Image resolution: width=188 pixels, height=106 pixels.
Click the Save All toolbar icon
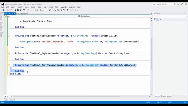pyautogui.click(x=21, y=10)
